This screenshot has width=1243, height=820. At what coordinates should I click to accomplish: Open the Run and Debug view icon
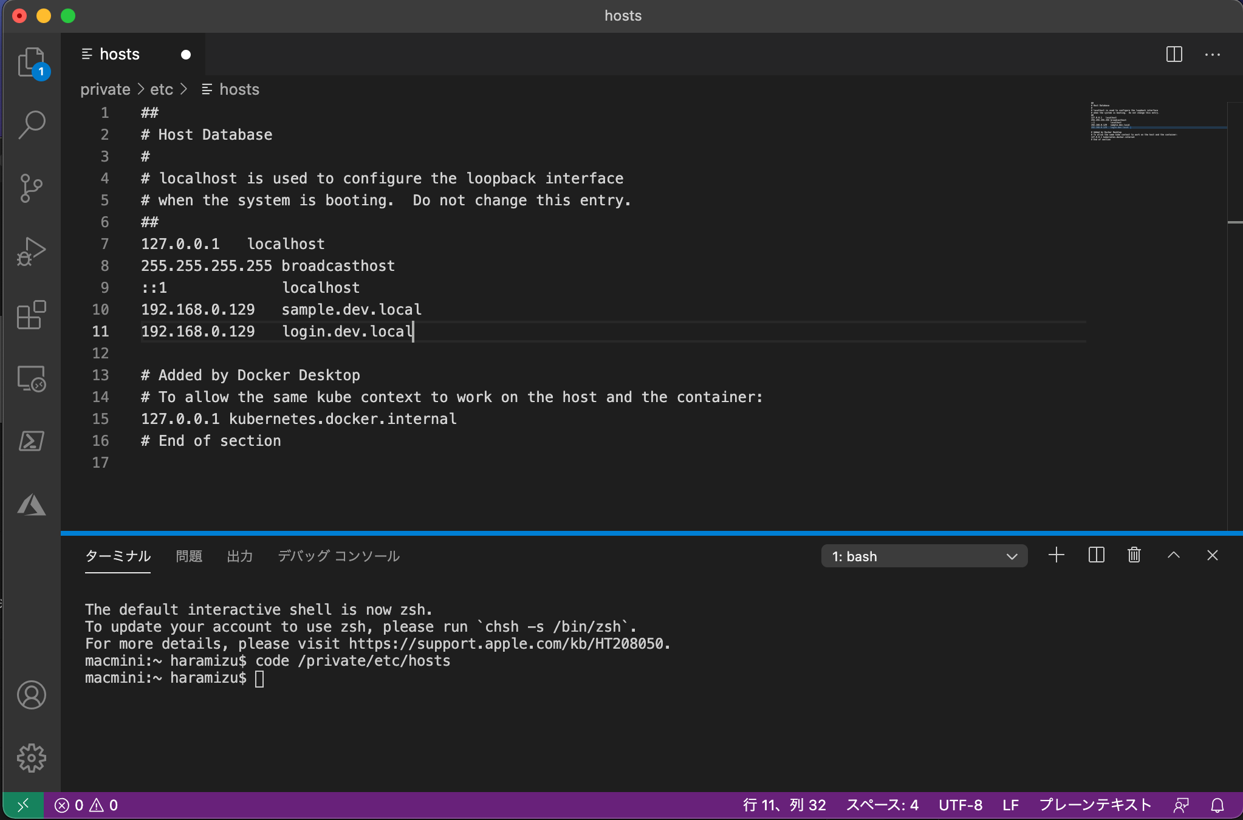[x=32, y=251]
